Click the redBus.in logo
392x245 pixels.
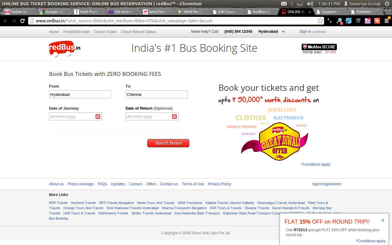[x=65, y=49]
